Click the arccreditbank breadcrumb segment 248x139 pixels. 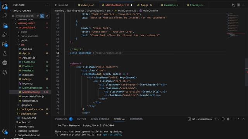95,11
